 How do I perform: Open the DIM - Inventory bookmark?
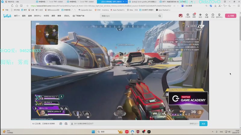click(102, 10)
